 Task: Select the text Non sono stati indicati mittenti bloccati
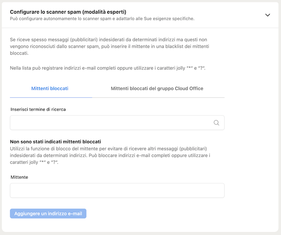point(55,142)
